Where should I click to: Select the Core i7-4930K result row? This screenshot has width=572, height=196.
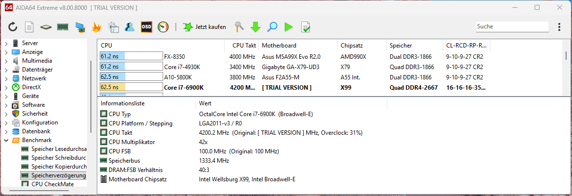click(x=294, y=67)
